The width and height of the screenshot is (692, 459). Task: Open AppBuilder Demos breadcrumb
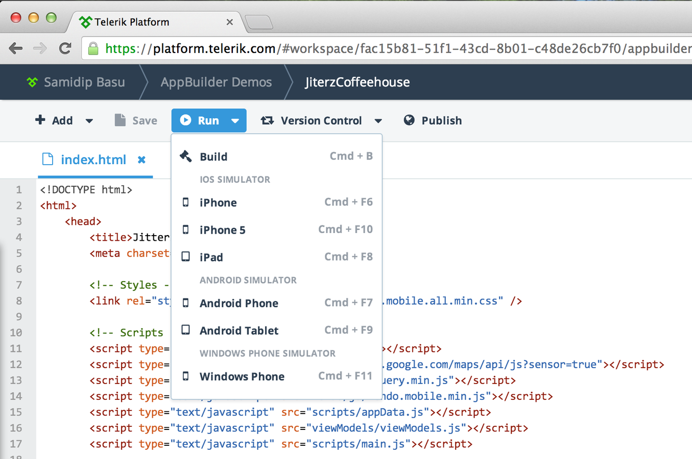216,82
